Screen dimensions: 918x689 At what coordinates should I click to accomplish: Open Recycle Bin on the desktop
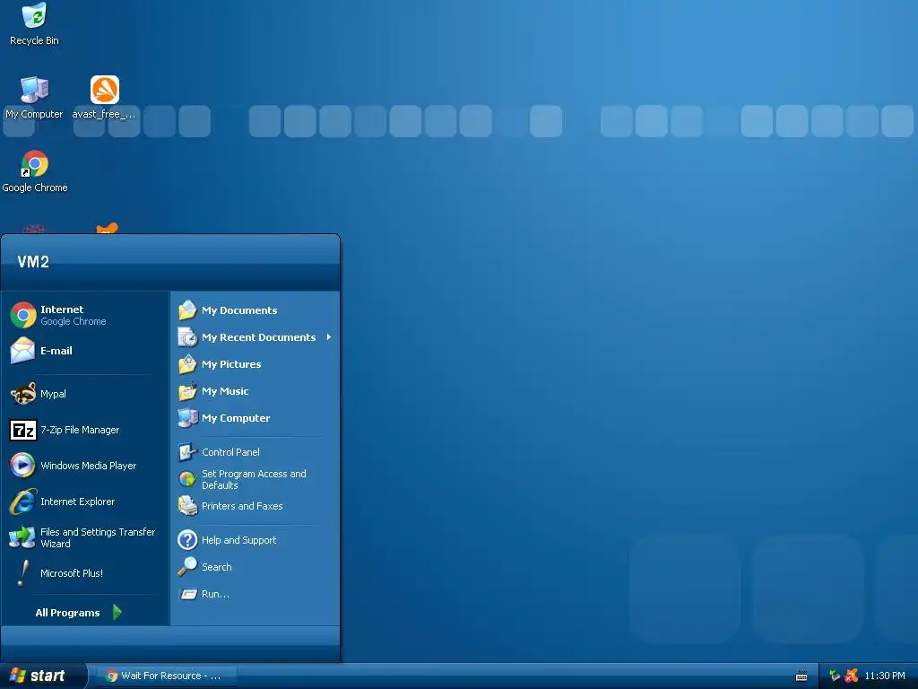[x=34, y=23]
